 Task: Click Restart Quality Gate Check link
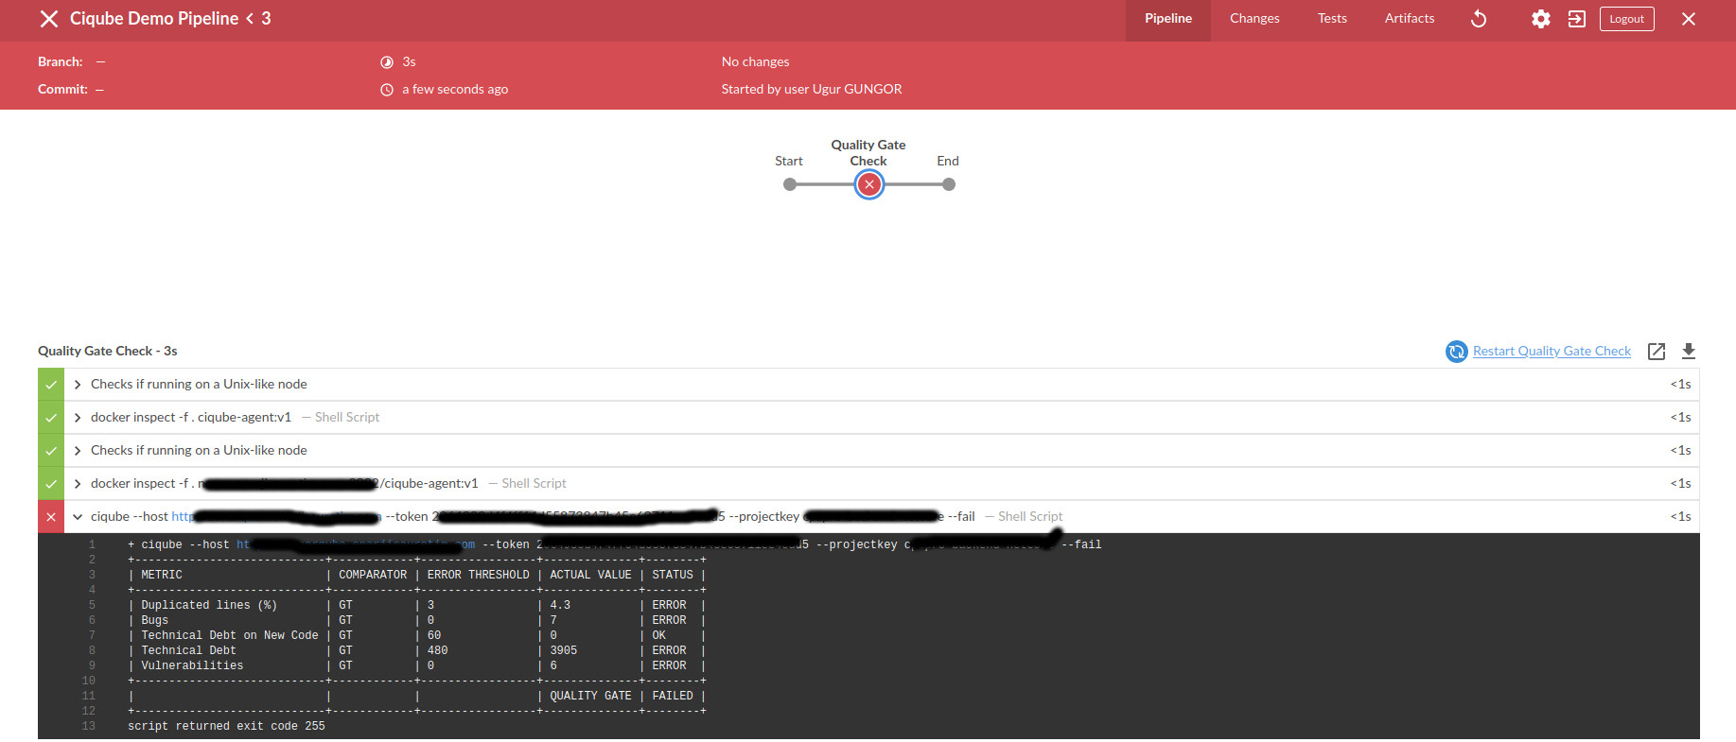point(1552,351)
